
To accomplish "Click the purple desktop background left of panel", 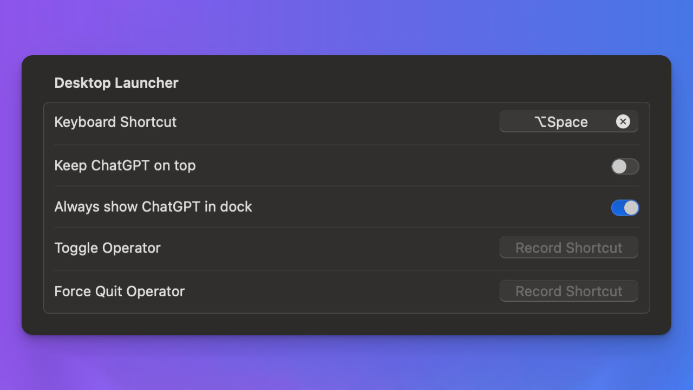I will 10,195.
